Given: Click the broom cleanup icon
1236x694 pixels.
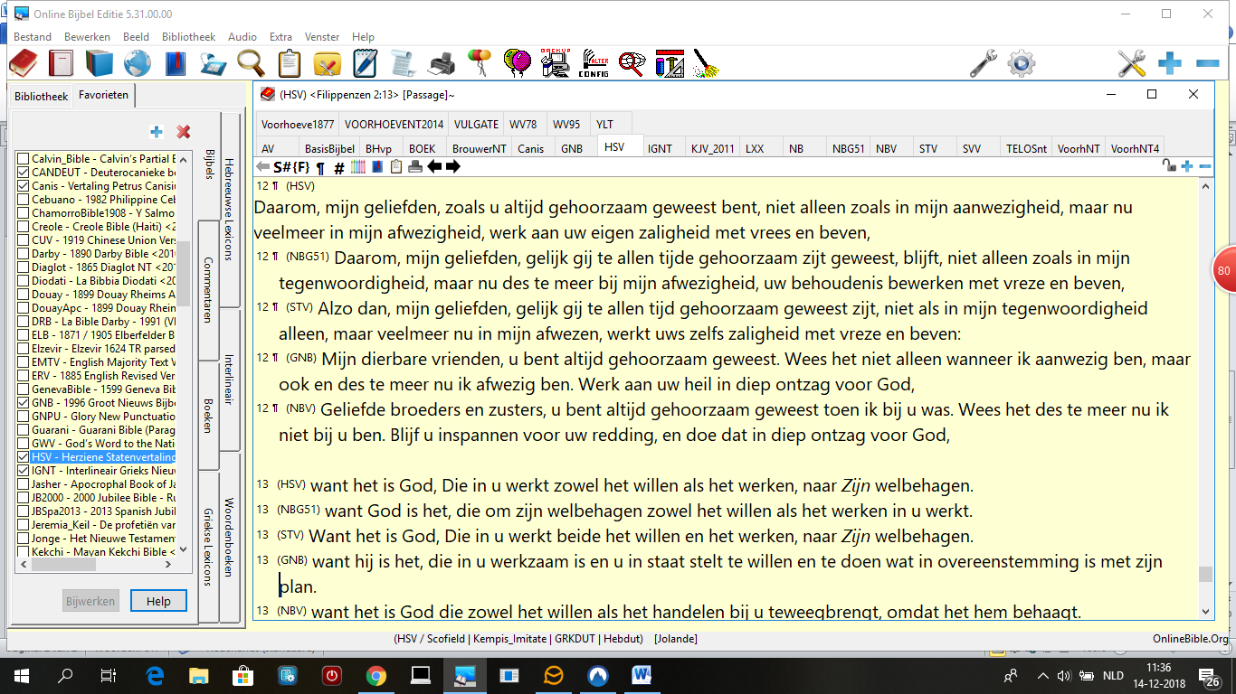Looking at the screenshot, I should tap(706, 63).
